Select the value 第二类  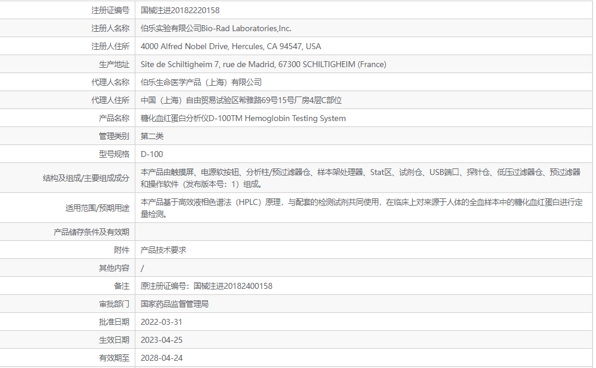click(x=152, y=136)
